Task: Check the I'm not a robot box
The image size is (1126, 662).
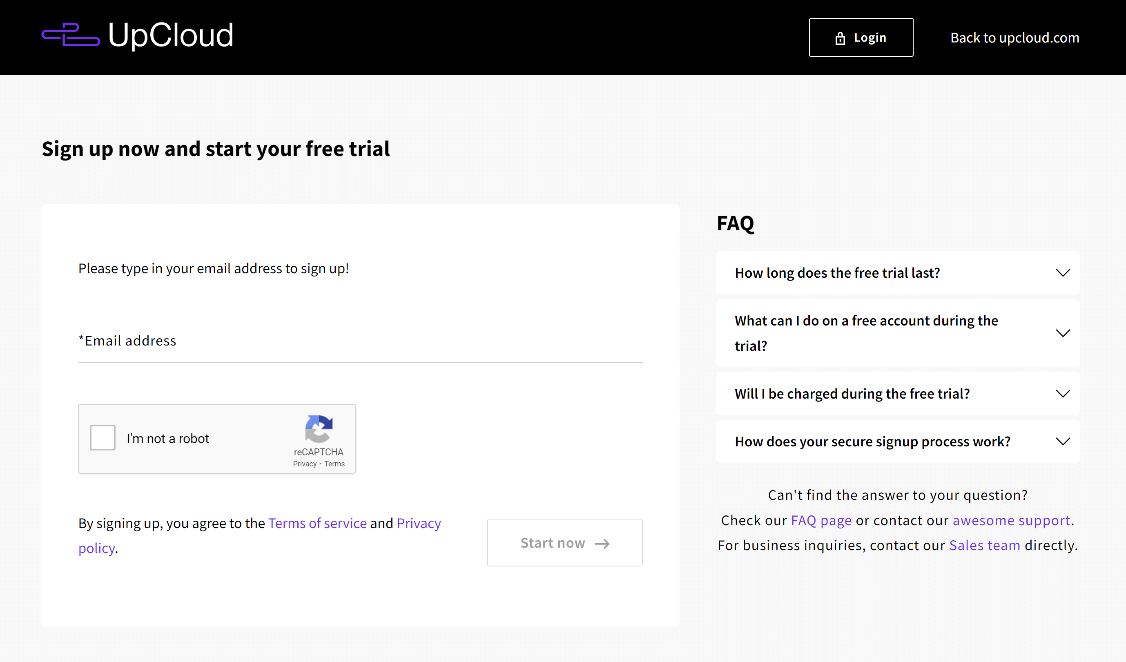Action: pos(103,438)
